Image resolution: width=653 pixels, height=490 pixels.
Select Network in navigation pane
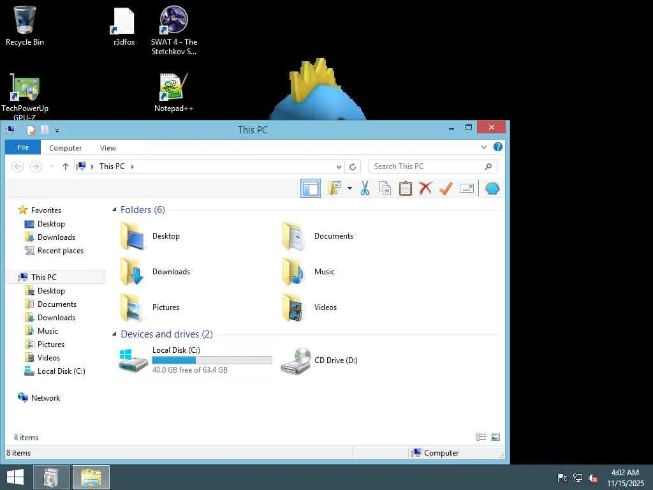point(39,398)
